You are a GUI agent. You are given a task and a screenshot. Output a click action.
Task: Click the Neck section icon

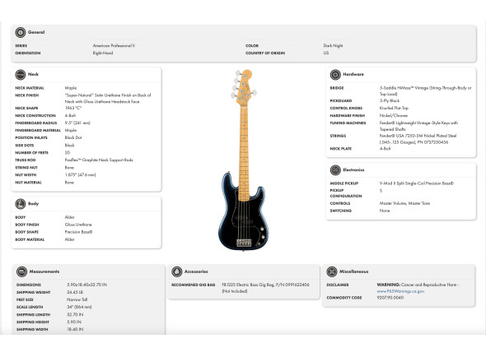(21, 75)
